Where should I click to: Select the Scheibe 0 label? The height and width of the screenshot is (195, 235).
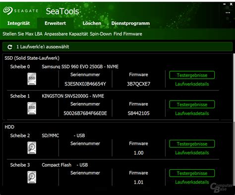point(20,67)
